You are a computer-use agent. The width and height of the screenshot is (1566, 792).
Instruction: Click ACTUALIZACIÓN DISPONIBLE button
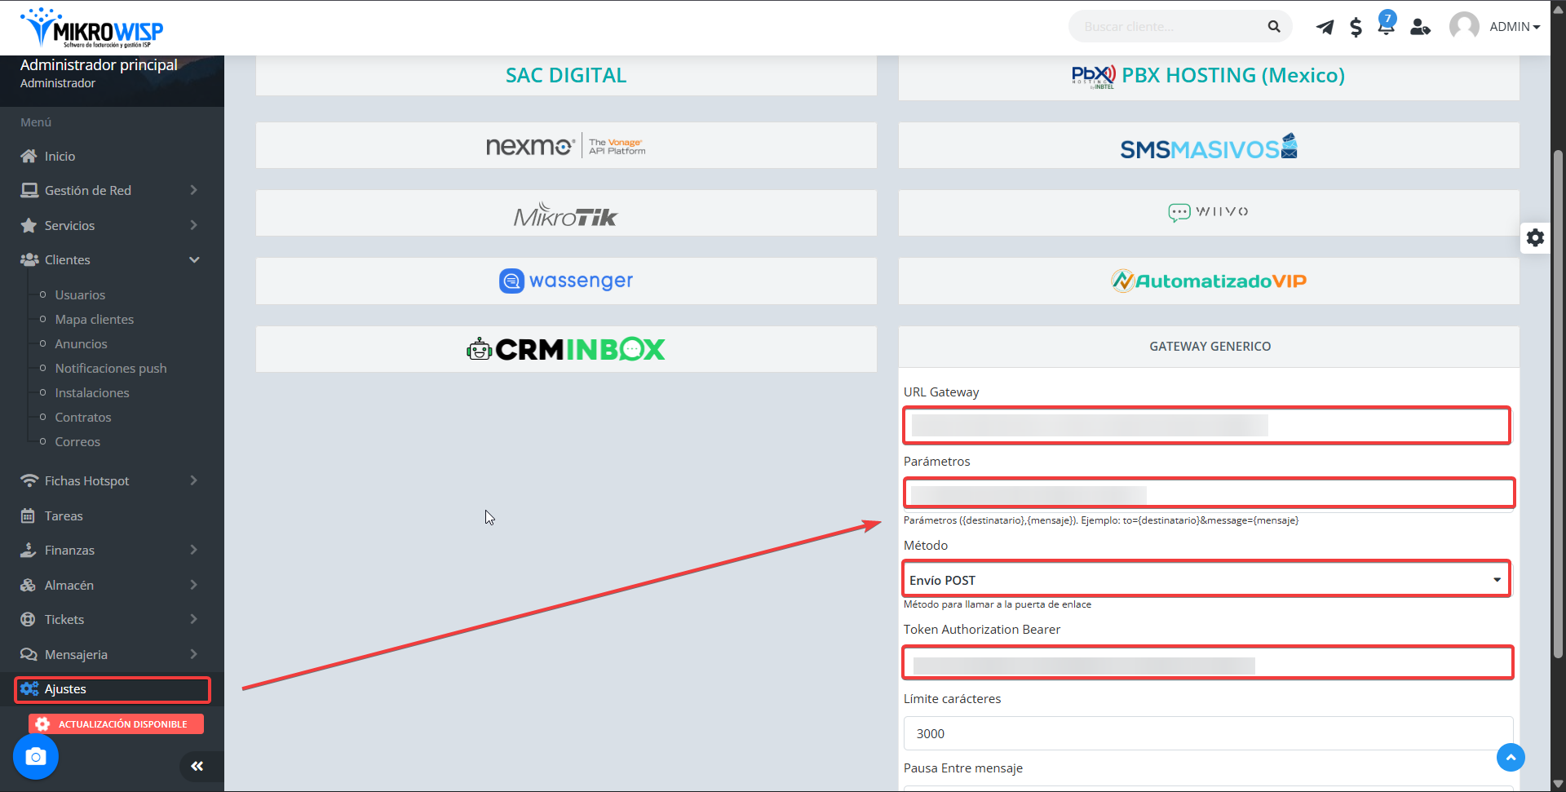(116, 724)
